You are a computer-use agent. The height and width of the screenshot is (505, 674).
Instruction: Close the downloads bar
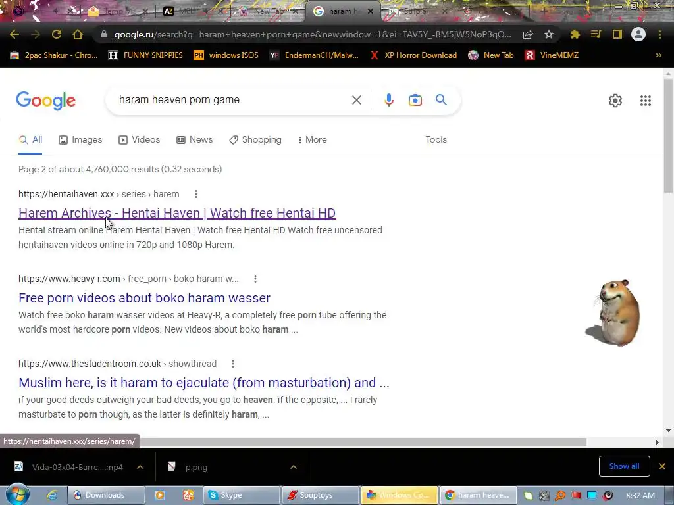(x=662, y=466)
